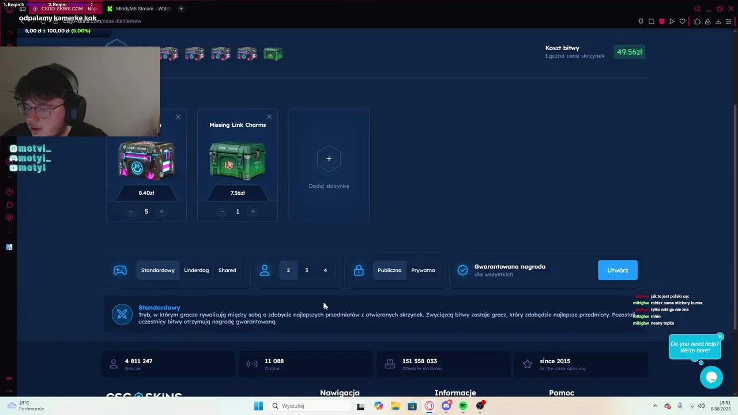
Task: Click the green case thumbnail in top row
Action: pyautogui.click(x=273, y=54)
